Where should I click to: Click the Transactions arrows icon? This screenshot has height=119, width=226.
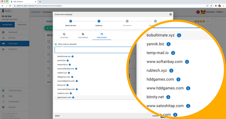point(3,102)
